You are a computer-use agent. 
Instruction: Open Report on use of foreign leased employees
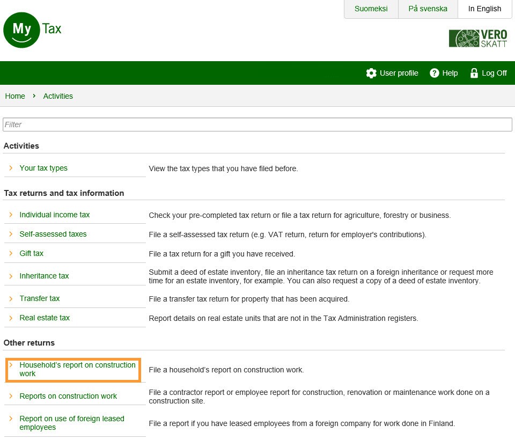[x=72, y=423]
